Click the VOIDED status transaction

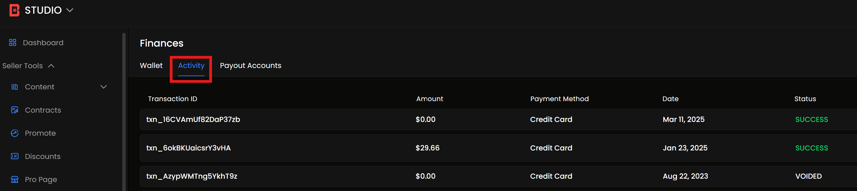click(808, 176)
